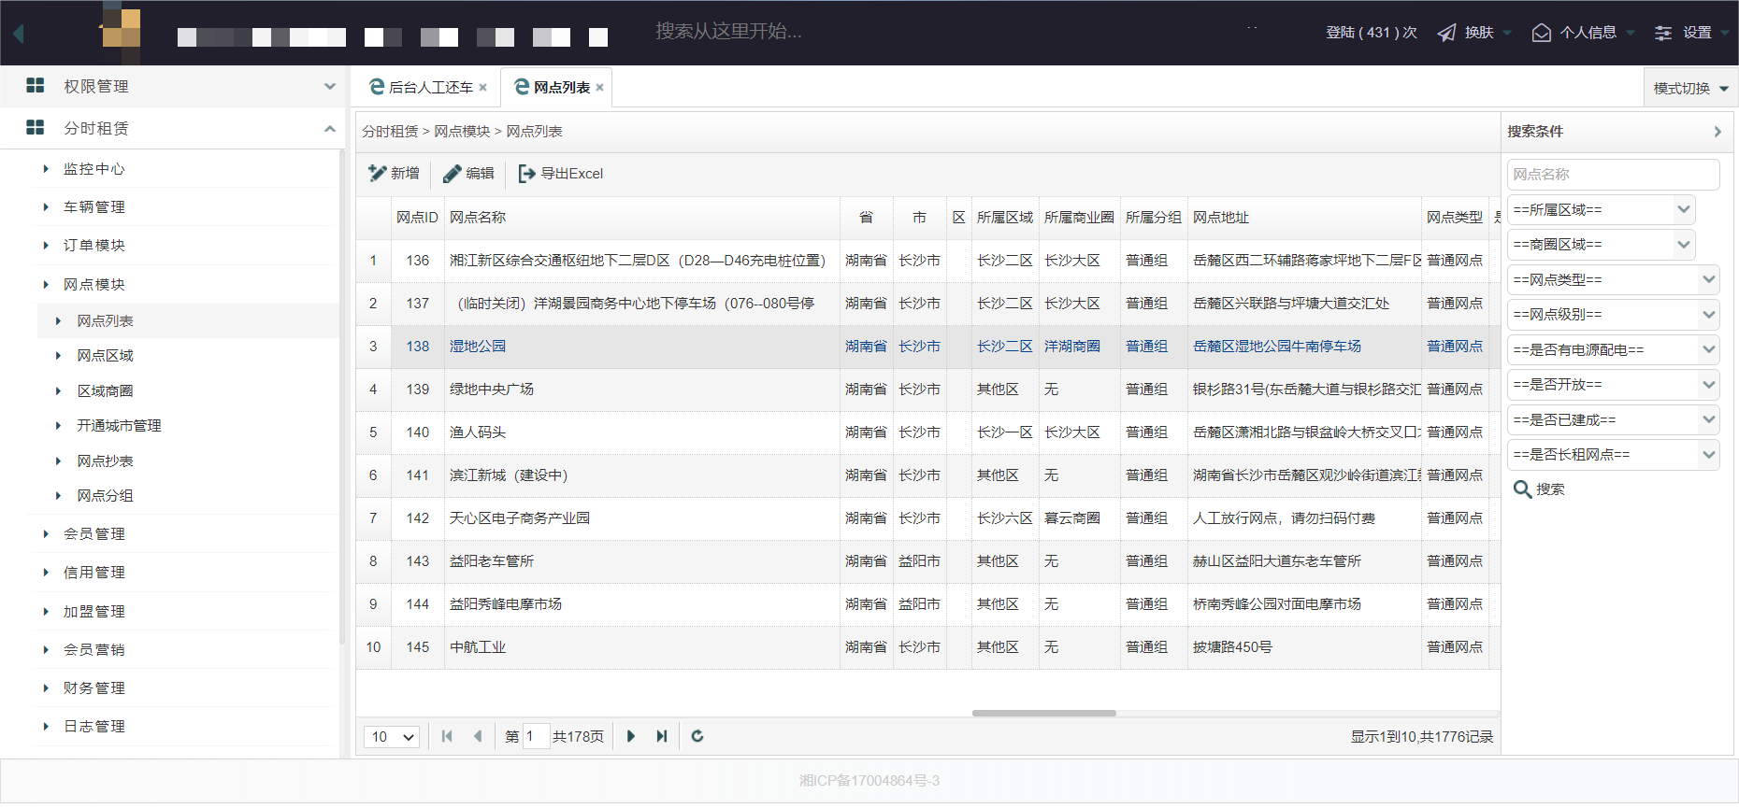The height and width of the screenshot is (808, 1739).
Task: Click 导出Excel export button
Action: tap(561, 174)
